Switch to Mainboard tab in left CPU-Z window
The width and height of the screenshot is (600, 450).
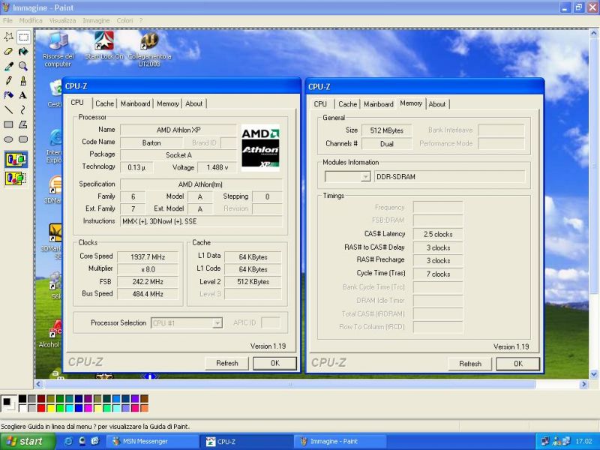pyautogui.click(x=136, y=103)
